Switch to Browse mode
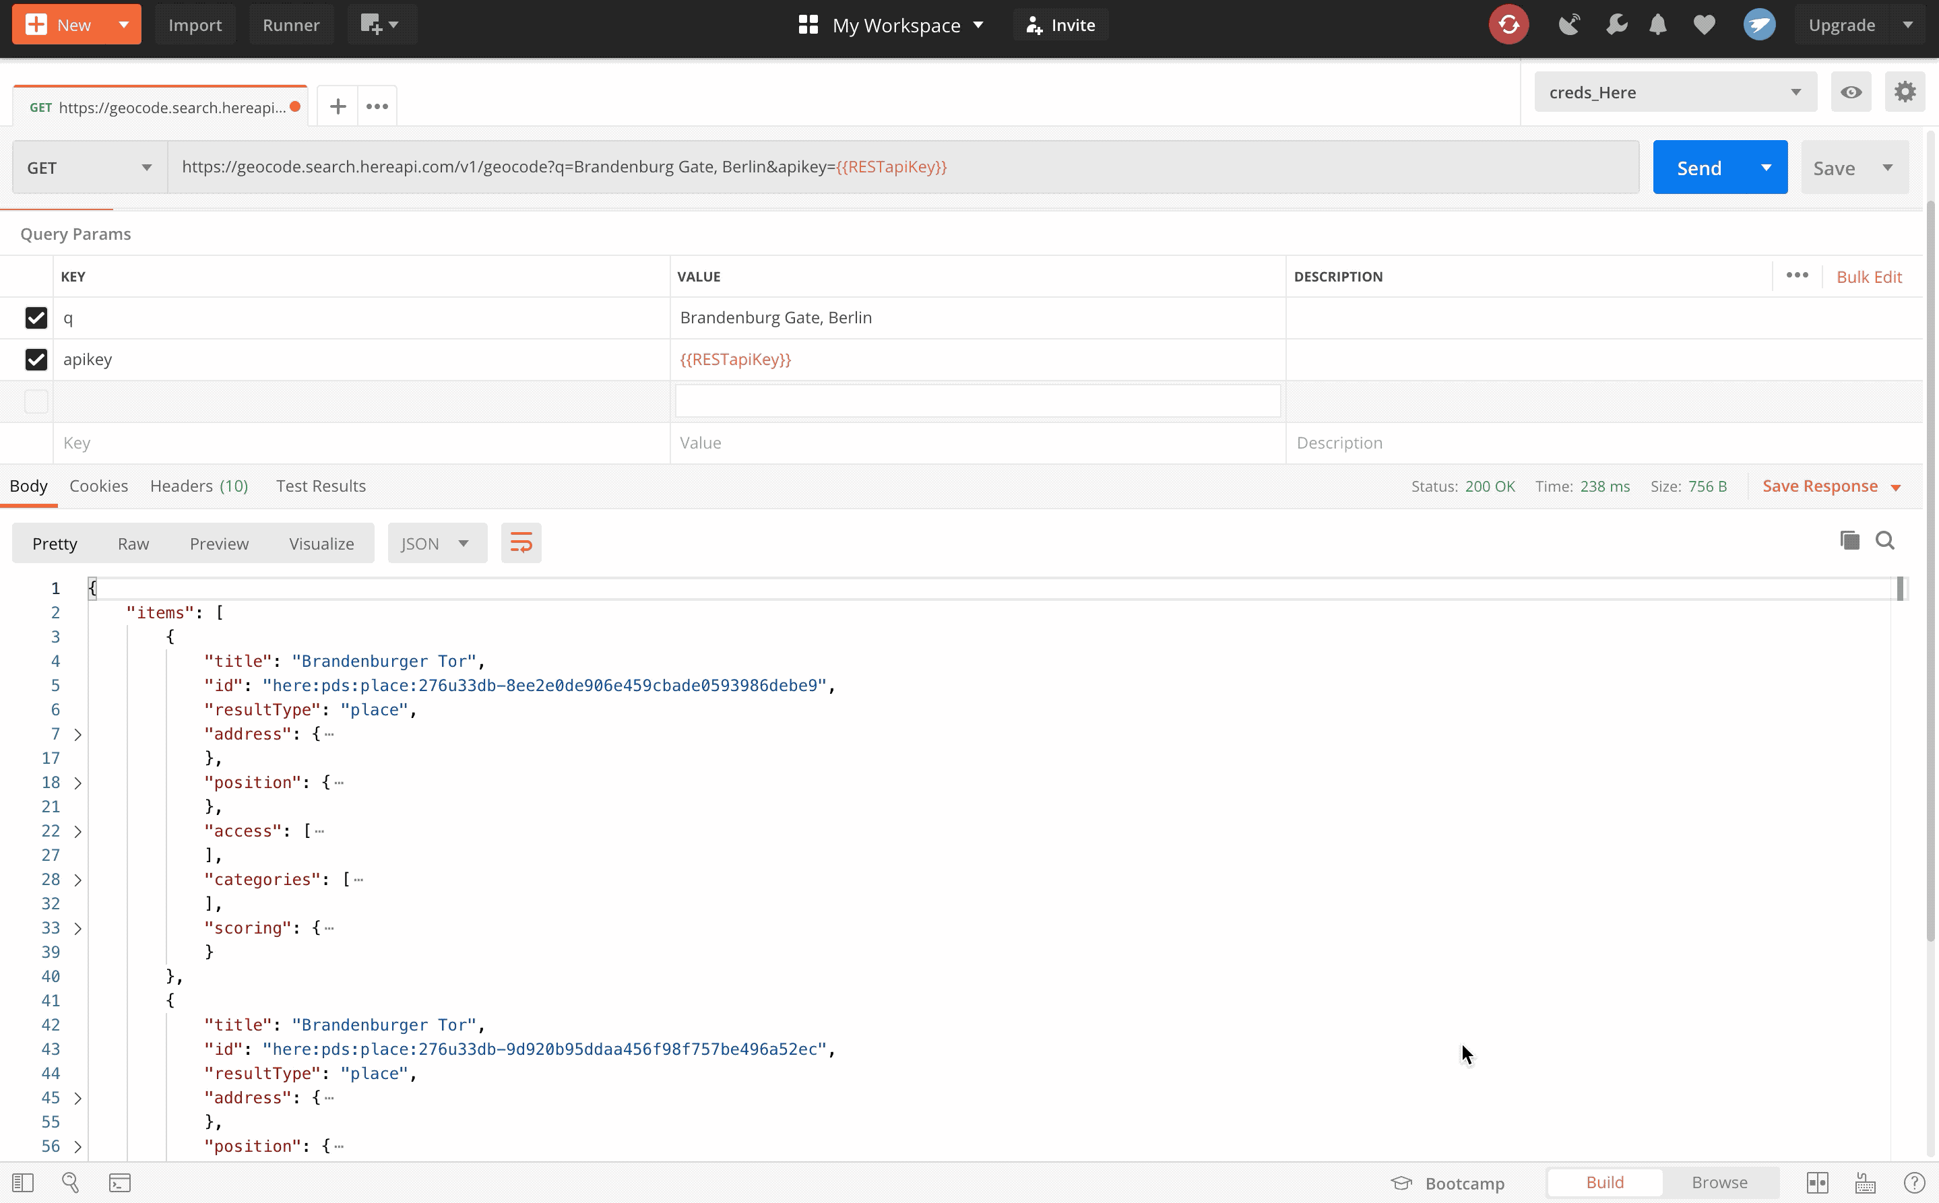 [1719, 1183]
